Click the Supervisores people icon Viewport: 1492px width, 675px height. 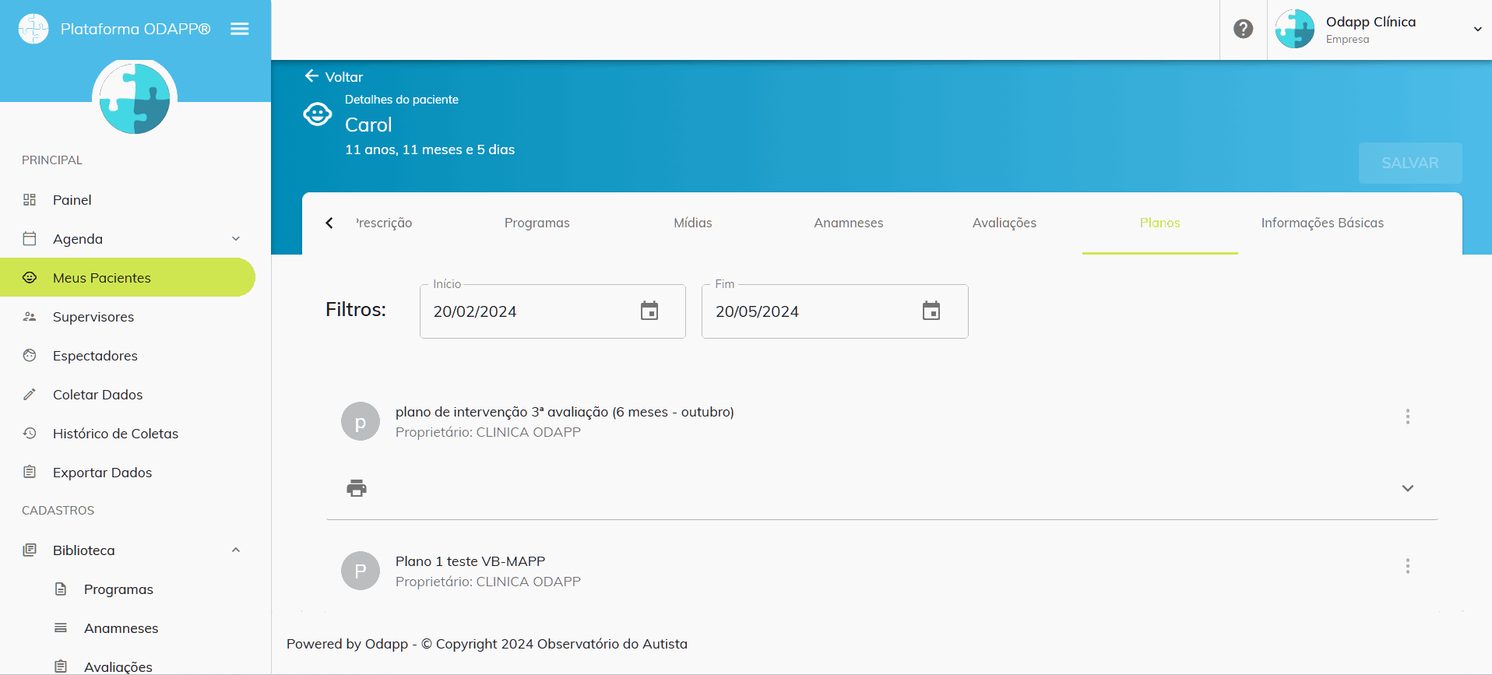point(30,317)
